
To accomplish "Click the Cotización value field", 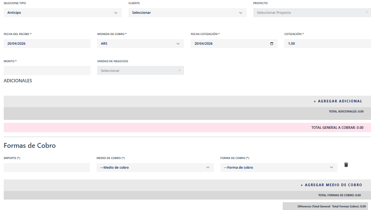I will pyautogui.click(x=328, y=44).
